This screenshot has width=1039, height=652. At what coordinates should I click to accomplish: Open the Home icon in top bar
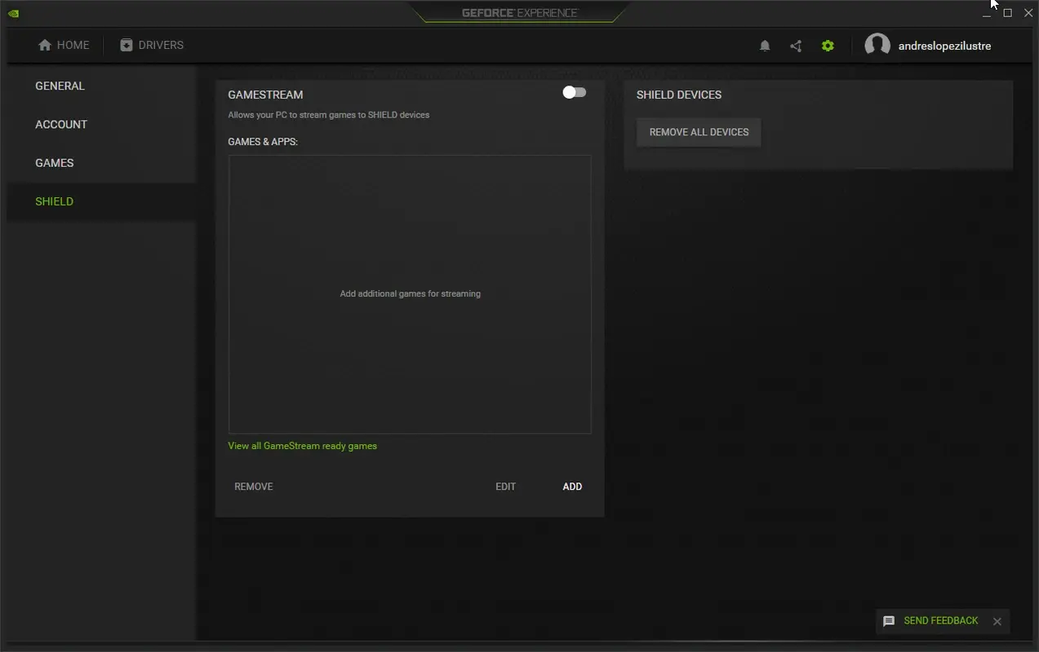coord(64,45)
